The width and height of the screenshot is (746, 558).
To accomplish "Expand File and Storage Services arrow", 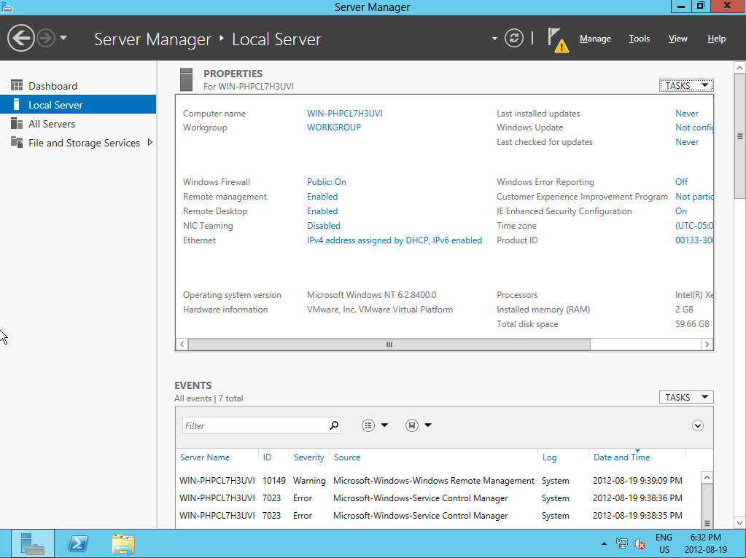I will (x=150, y=143).
